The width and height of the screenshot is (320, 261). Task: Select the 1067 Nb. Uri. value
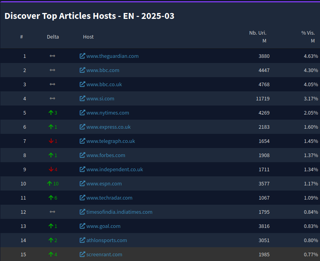tap(264, 198)
